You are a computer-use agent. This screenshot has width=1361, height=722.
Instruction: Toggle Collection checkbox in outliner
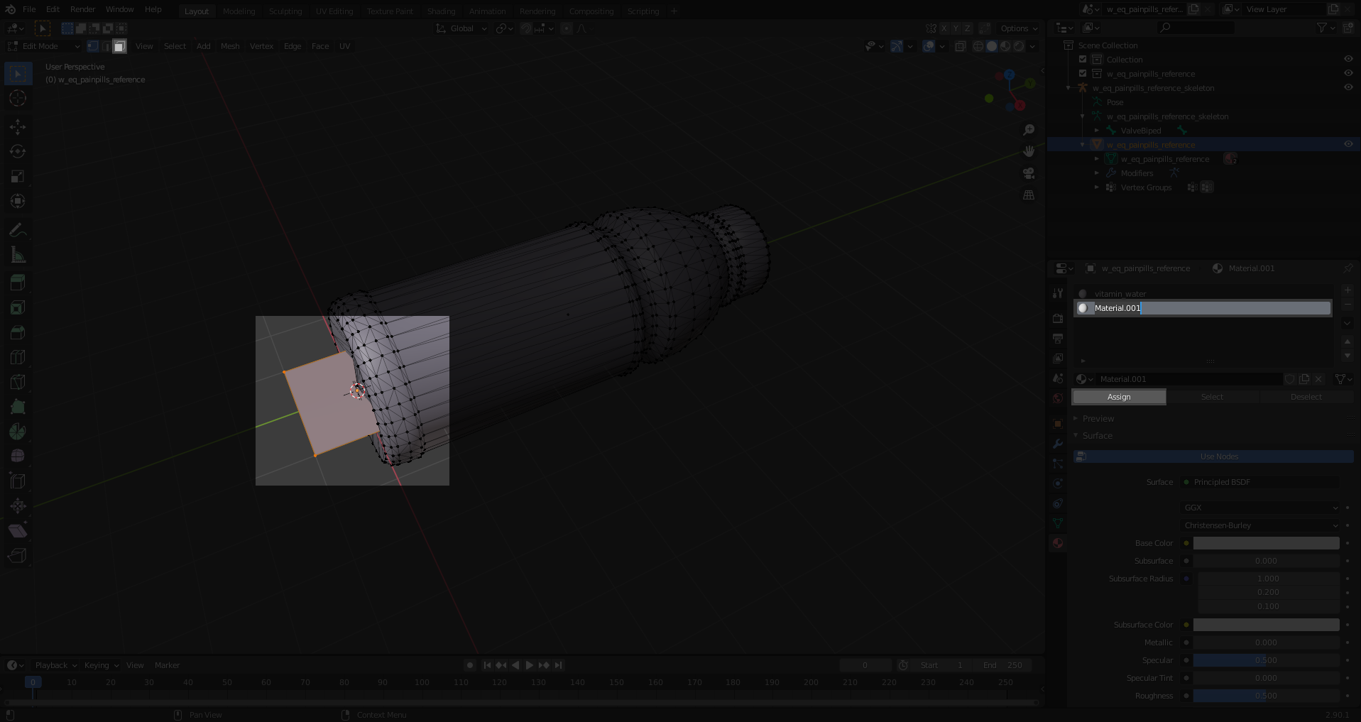[1083, 60]
